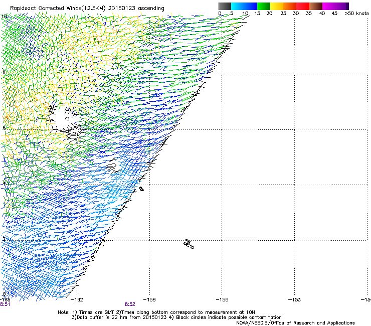This screenshot has height=326, width=371.
Task: Click the '-156' longitude axis label
Action: 222,300
